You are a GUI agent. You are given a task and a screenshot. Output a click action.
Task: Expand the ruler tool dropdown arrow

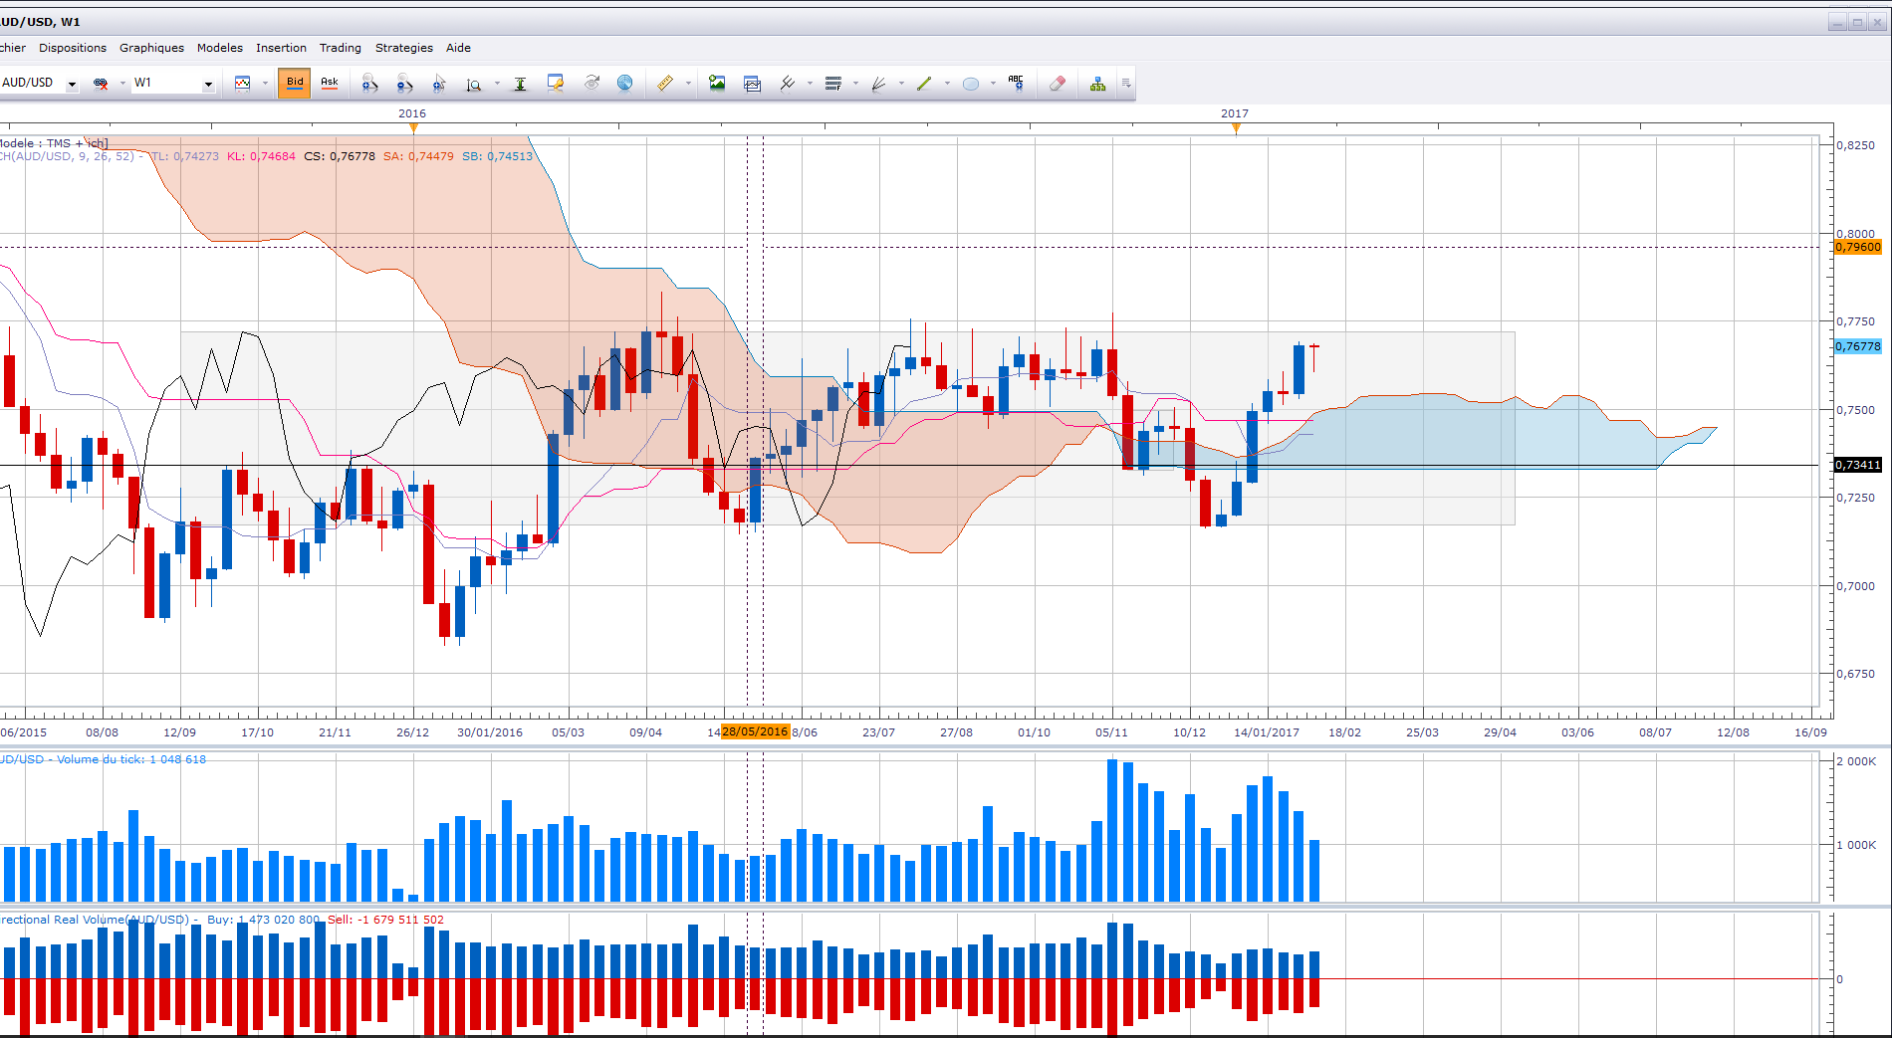[x=688, y=84]
